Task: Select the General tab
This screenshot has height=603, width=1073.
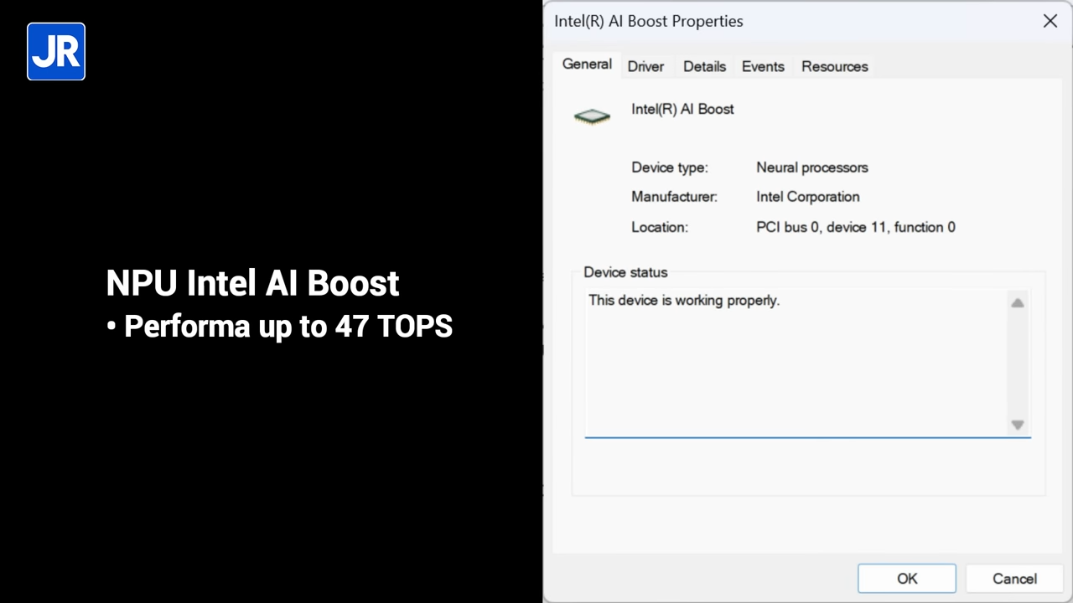Action: click(587, 64)
